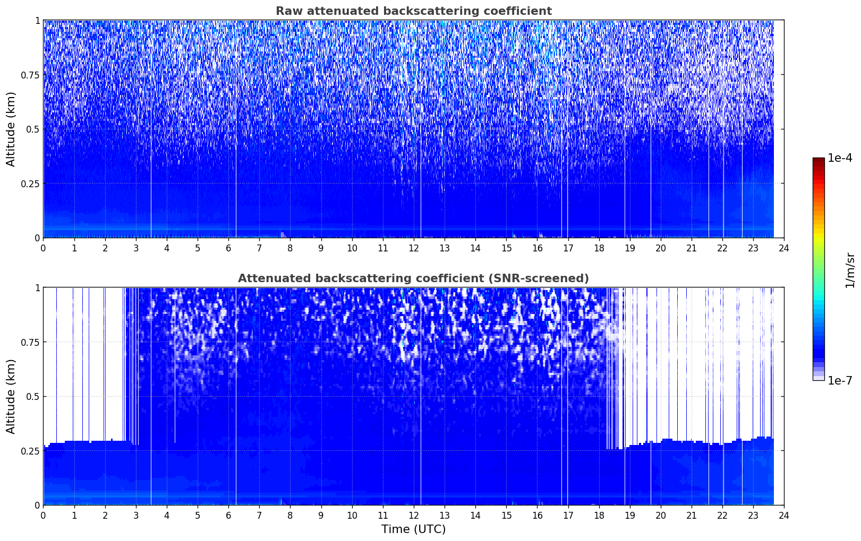Viewport: 861px width, 541px height.
Task: Click hour 6 tick label under bottom plot
Action: (x=228, y=516)
